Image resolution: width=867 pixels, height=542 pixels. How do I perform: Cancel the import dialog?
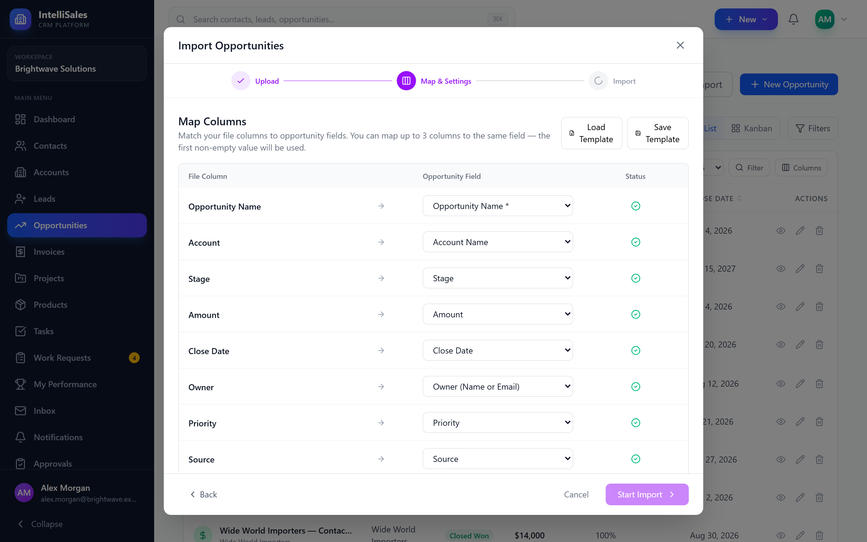pyautogui.click(x=576, y=494)
